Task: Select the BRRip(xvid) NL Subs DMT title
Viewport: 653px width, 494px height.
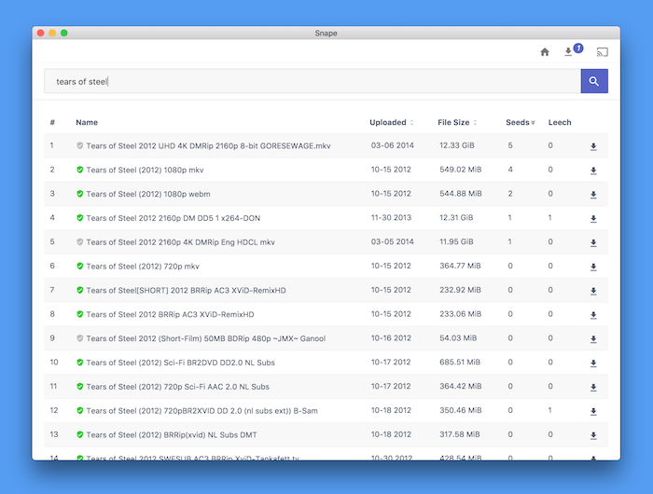Action: [x=172, y=435]
